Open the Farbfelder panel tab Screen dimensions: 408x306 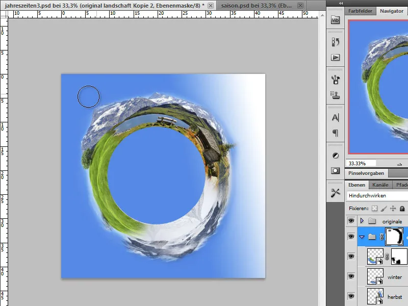[x=361, y=10]
